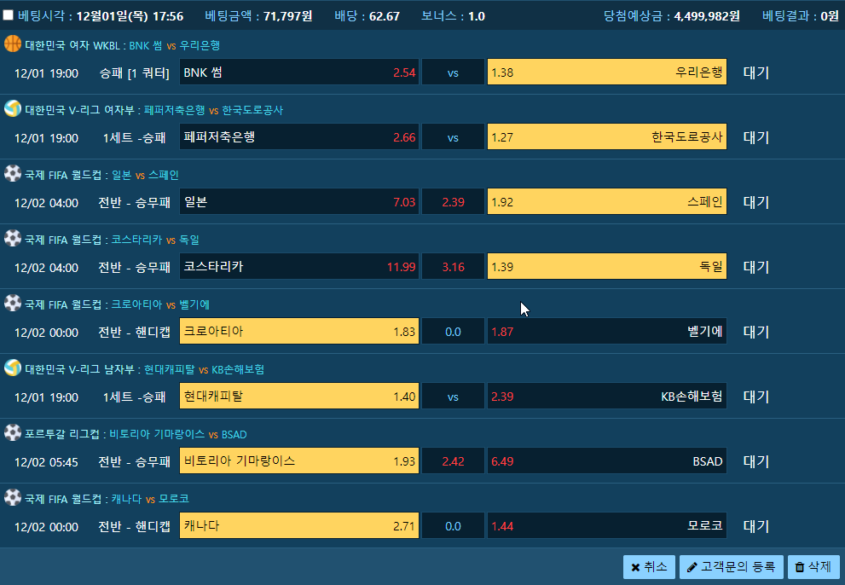
Task: Click the soccer ball icon for 코스타리카 vs 독일
Action: click(x=13, y=238)
